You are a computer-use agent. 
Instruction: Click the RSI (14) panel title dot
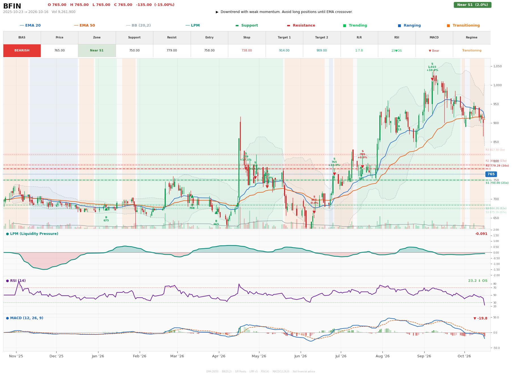[x=7, y=281]
